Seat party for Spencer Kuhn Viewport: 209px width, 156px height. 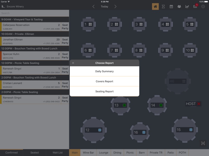click(x=65, y=56)
